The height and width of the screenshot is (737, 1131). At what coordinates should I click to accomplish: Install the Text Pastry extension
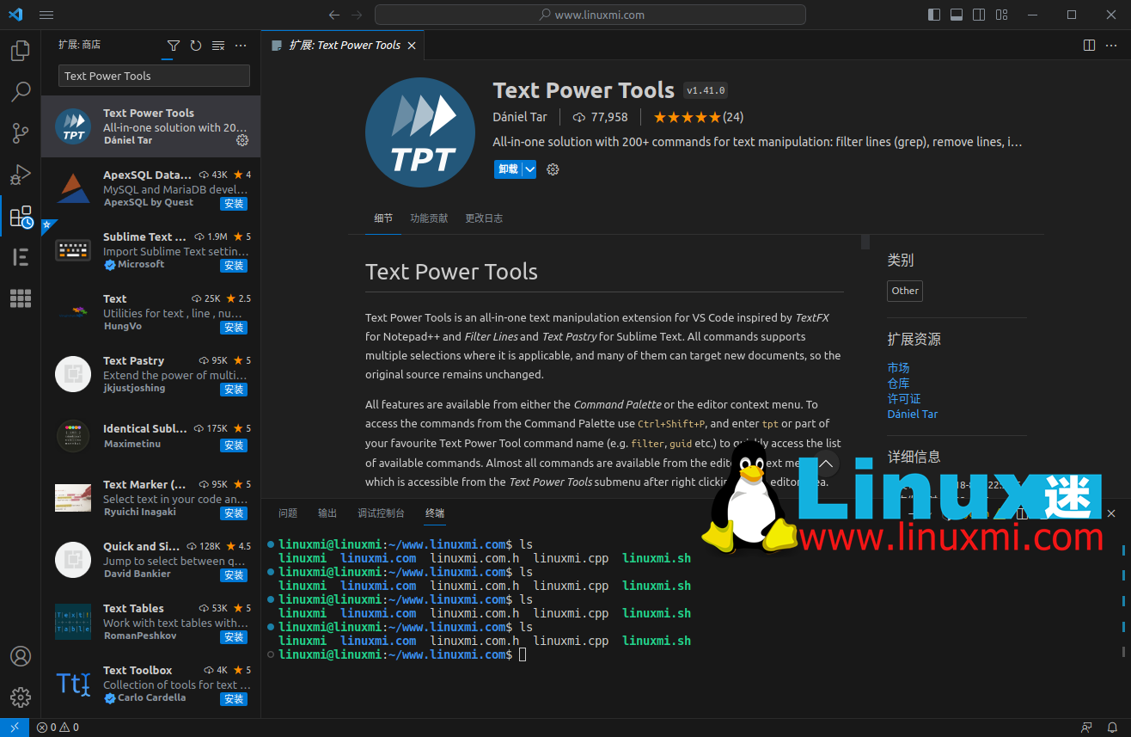pyautogui.click(x=234, y=390)
